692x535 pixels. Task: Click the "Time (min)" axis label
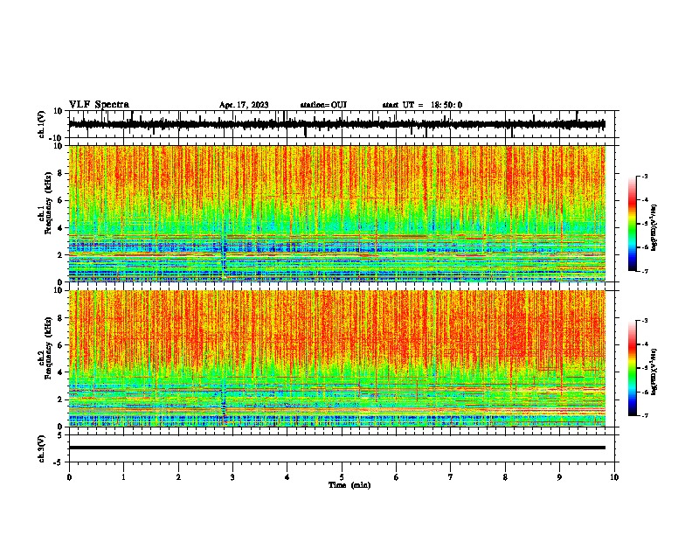point(349,485)
